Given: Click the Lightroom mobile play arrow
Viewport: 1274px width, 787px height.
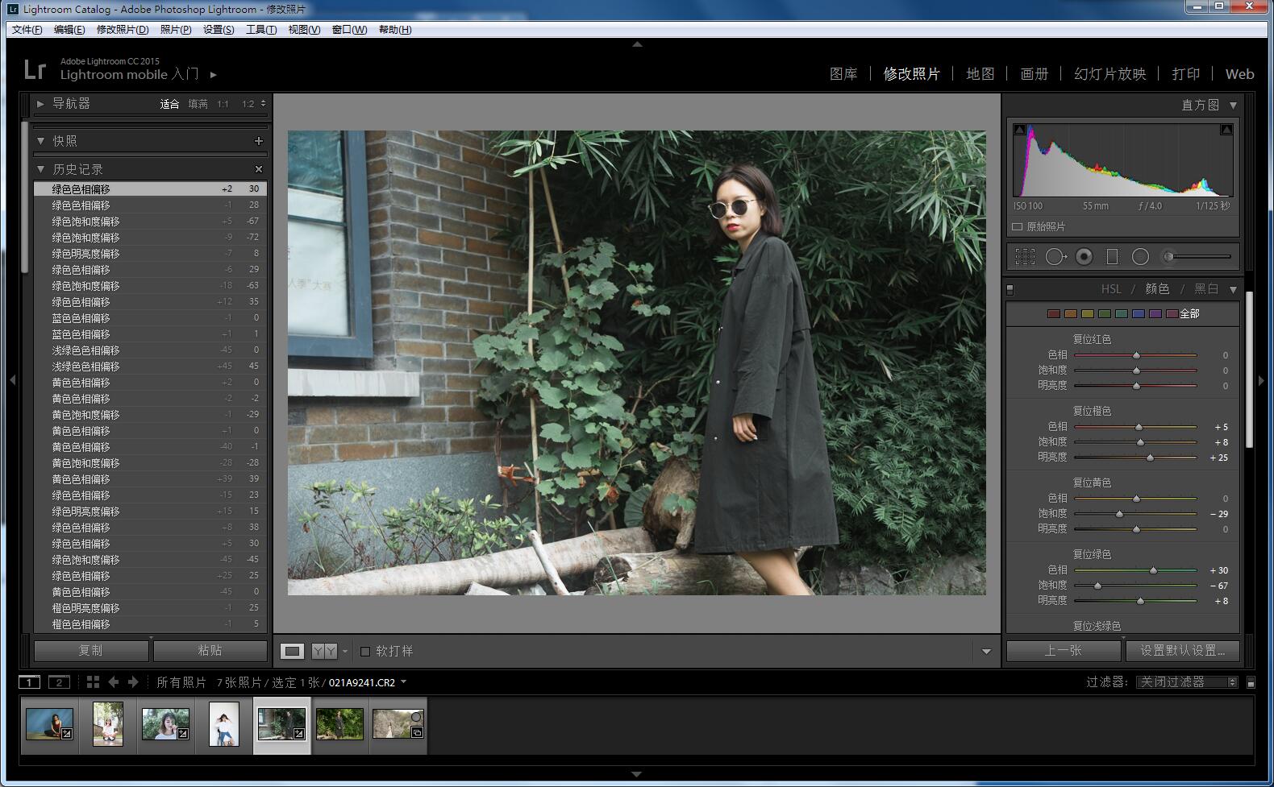Looking at the screenshot, I should [x=213, y=75].
